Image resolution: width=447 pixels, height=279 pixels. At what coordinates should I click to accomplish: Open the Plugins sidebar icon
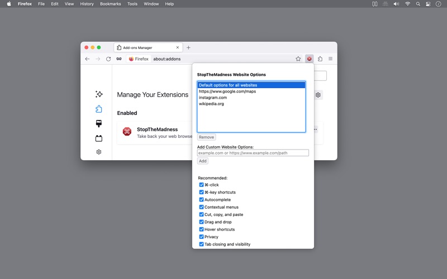[99, 138]
